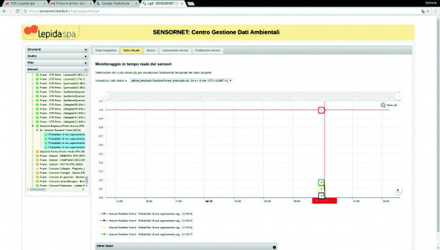Screen dimensions: 440x250
Task: Click green status icon of Lizzano020 sensor
Action: tap(37, 75)
